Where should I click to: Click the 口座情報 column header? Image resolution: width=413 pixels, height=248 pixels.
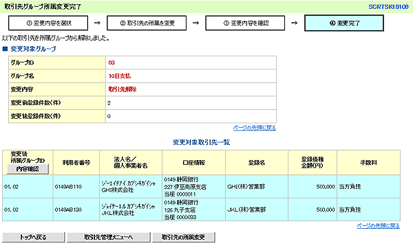193,163
